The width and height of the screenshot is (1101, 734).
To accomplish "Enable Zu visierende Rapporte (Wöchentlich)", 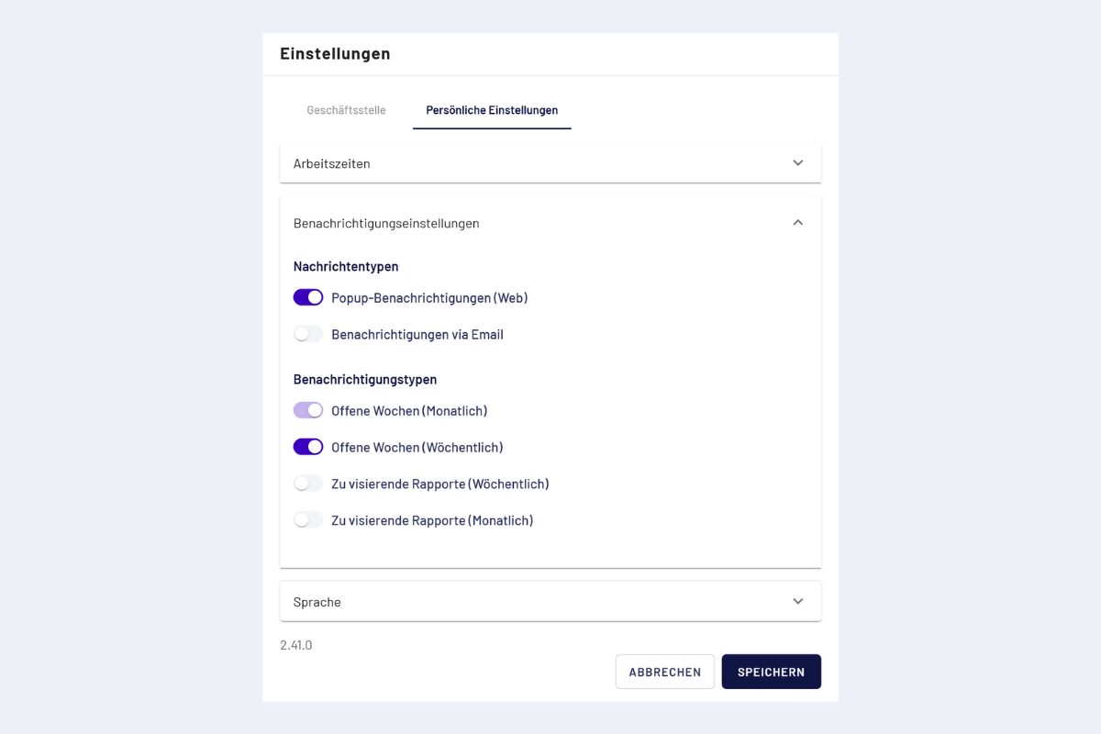I will 308,484.
